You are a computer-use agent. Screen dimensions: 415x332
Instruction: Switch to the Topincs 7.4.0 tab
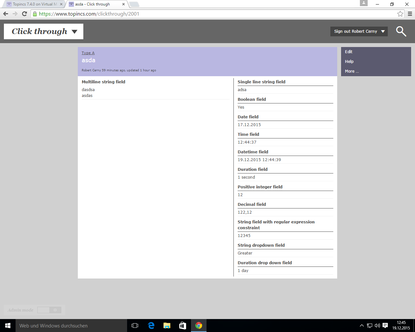click(x=34, y=4)
